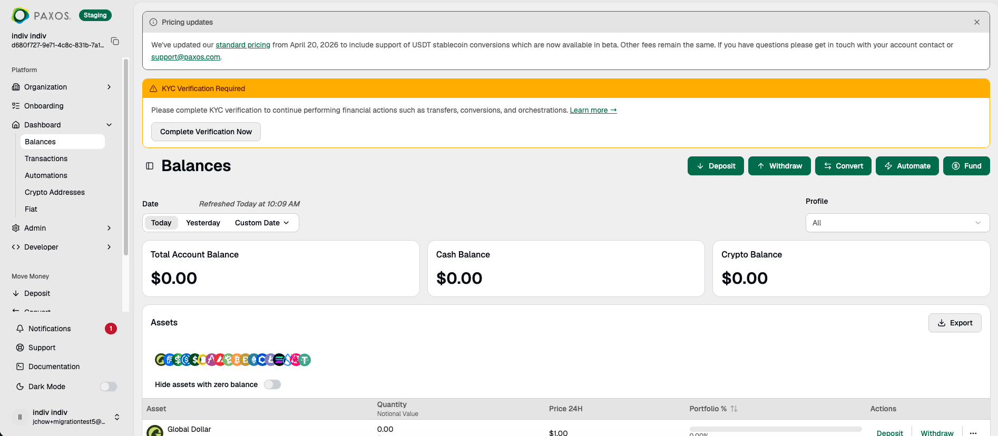Screen dimensions: 998x436
Task: Dismiss the Pricing updates banner
Action: (x=977, y=22)
